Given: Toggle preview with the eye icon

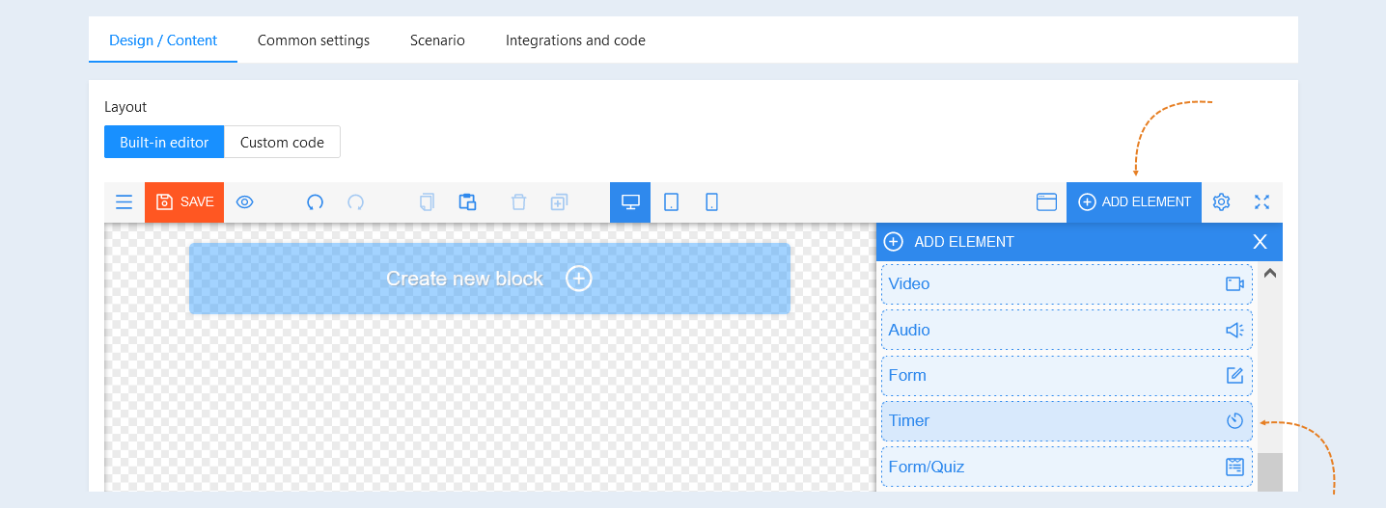Looking at the screenshot, I should 245,202.
